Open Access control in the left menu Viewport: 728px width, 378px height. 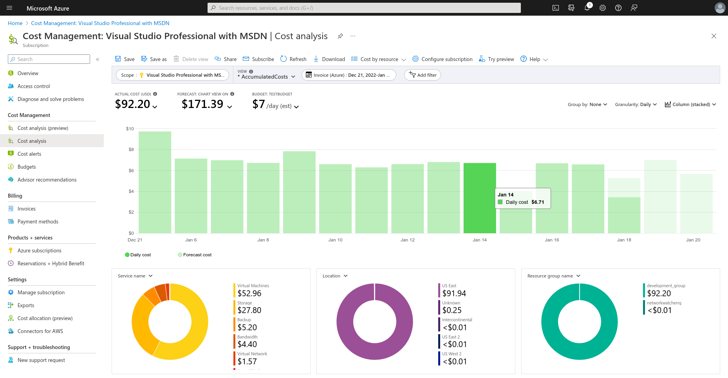point(34,86)
